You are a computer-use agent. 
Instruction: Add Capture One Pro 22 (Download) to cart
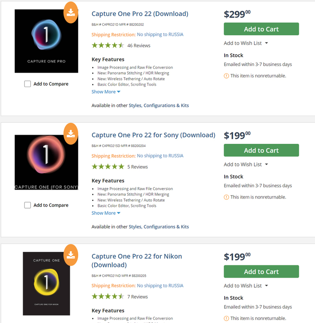point(261,29)
